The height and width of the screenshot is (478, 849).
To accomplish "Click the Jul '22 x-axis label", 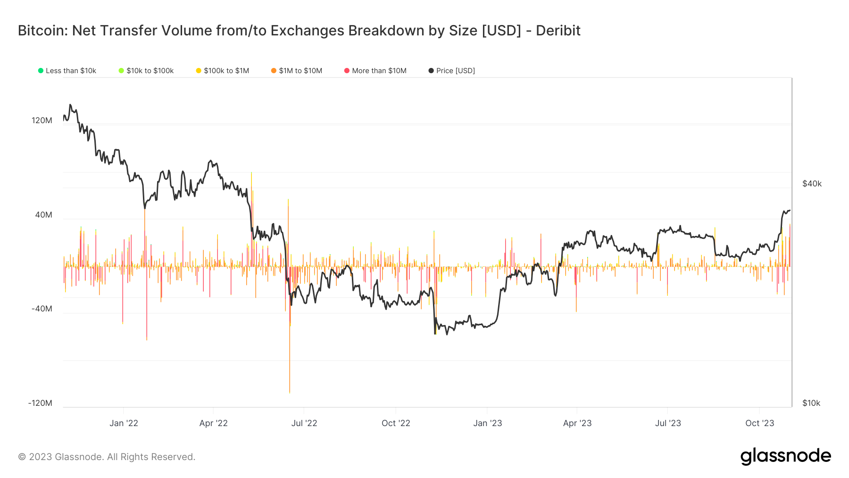I will click(x=304, y=423).
